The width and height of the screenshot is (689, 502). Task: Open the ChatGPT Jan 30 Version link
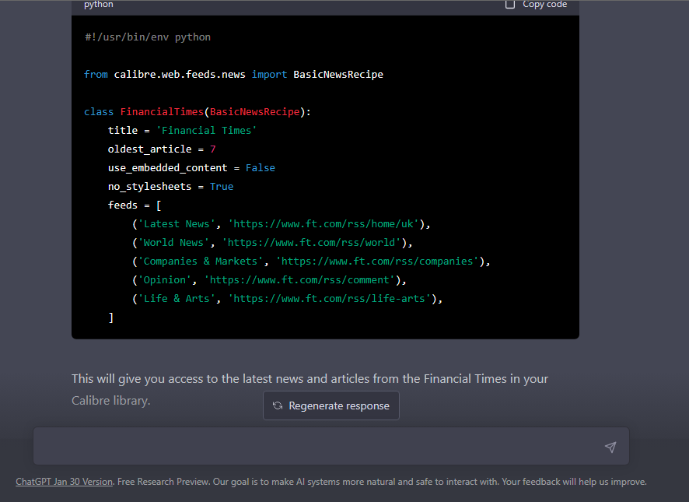64,482
